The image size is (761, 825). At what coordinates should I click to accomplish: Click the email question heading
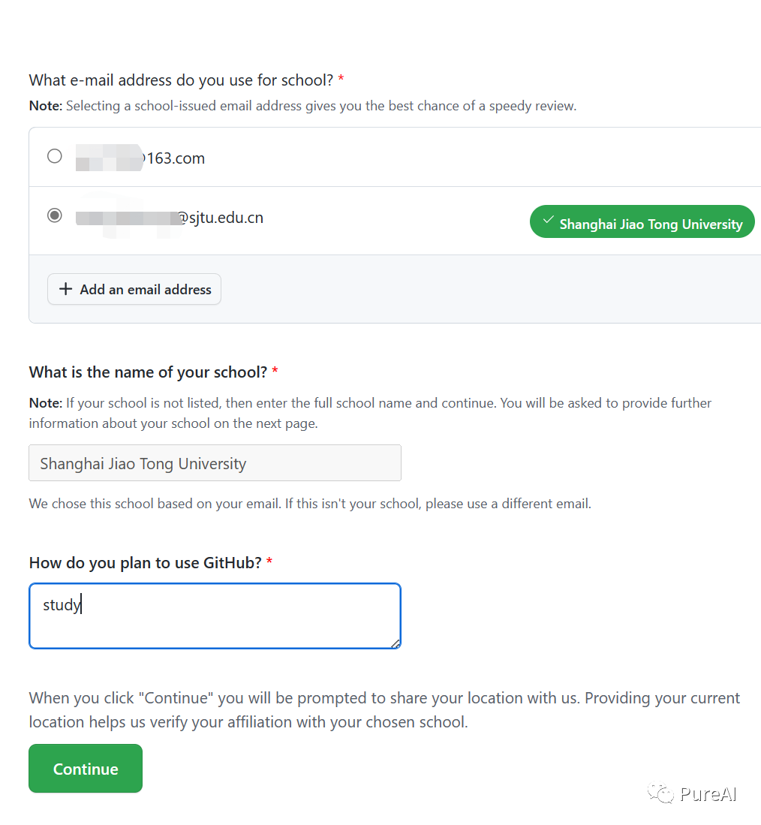[x=180, y=80]
